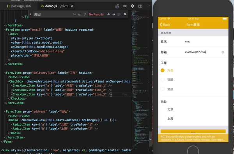Toggle Match Case in find widget
The image size is (234, 154).
[74, 14]
